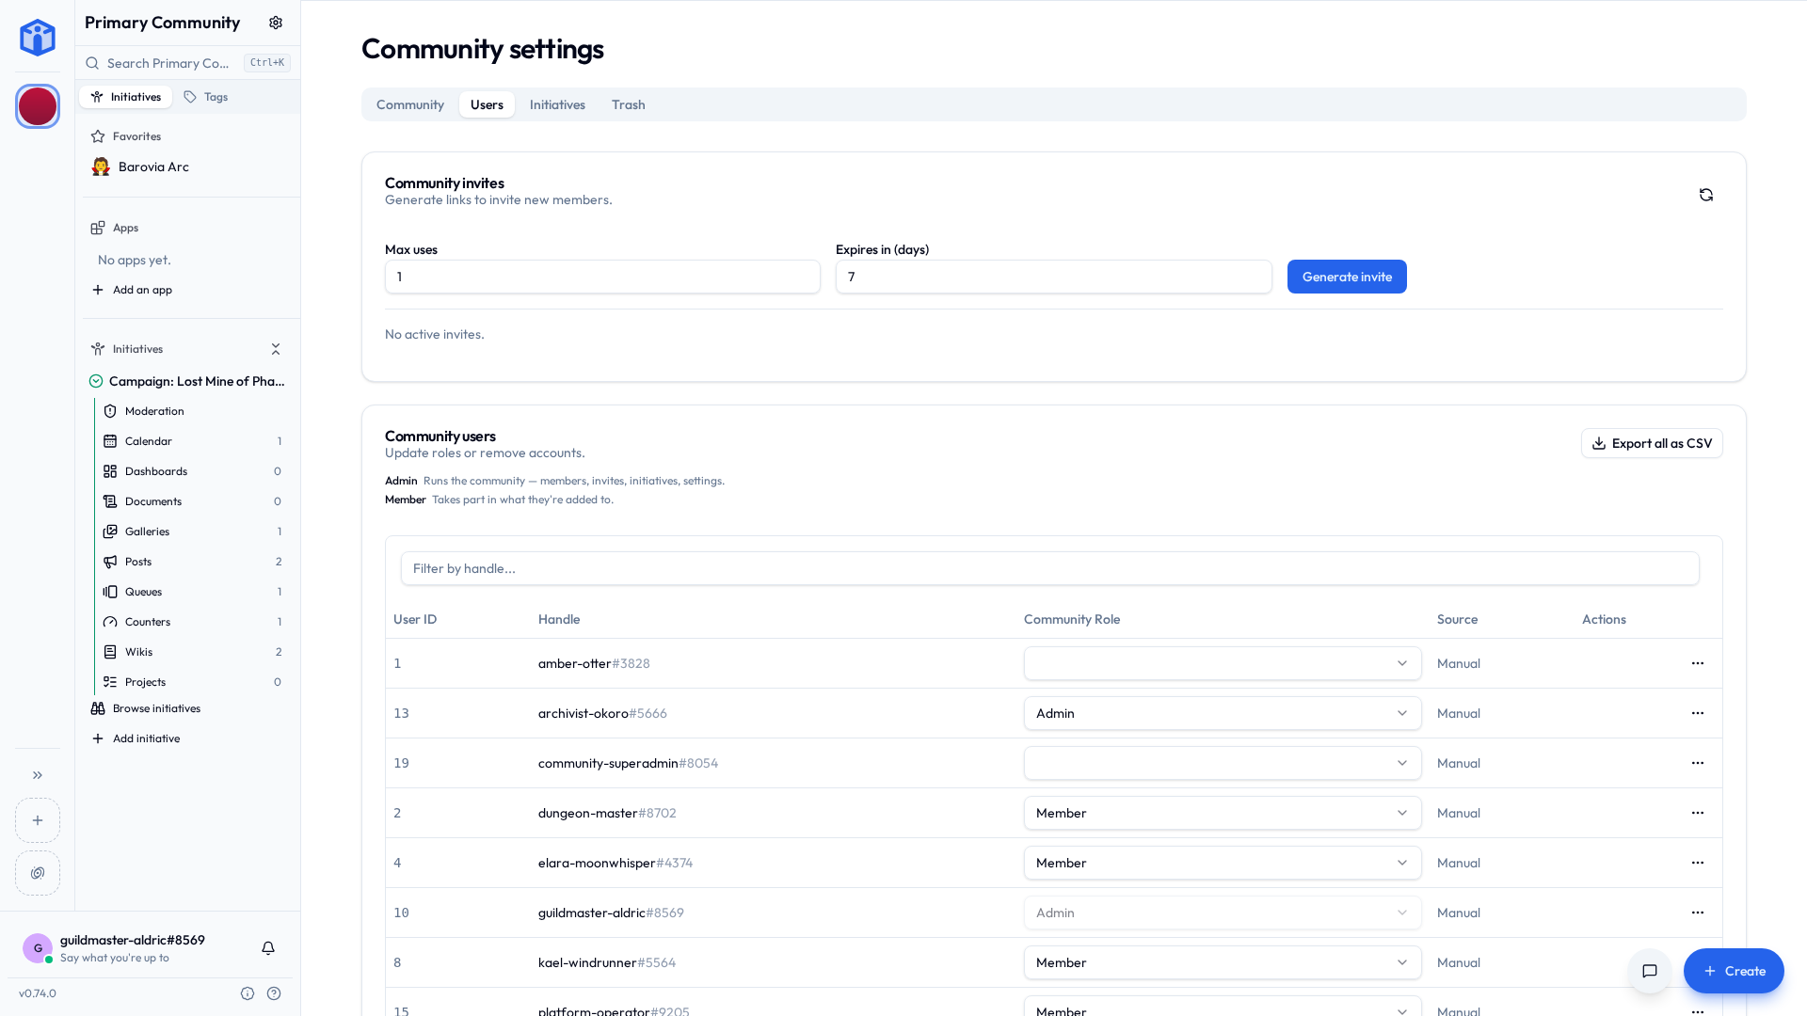Open help question mark icon
1807x1016 pixels.
pos(274,993)
